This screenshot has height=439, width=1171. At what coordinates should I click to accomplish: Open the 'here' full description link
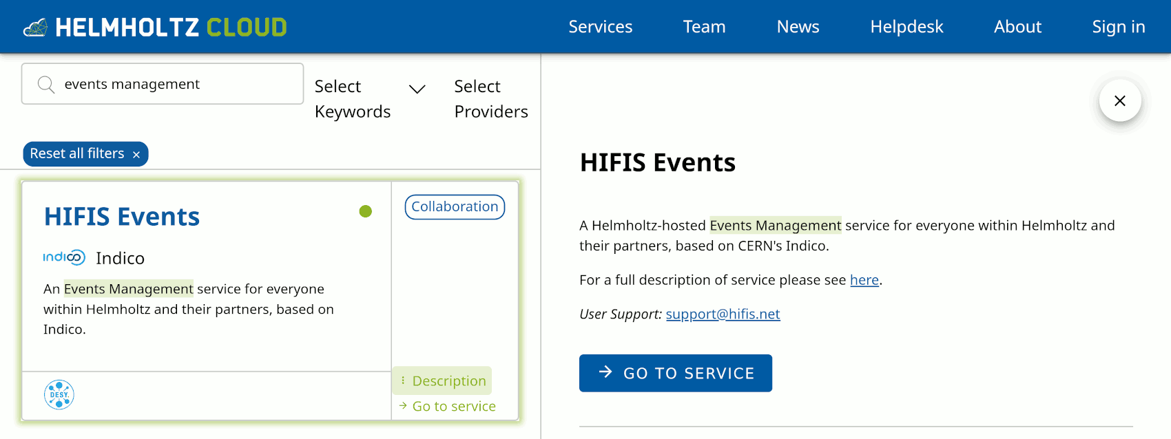864,280
